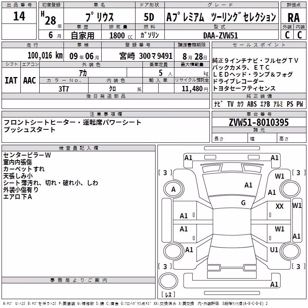Image resolution: width=308 pixels, height=308 pixels.
Task: Click the 後日発送部品 header
Action: (105, 96)
